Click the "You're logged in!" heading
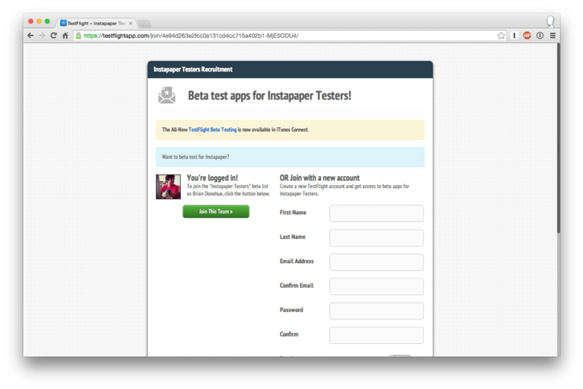 (x=212, y=178)
